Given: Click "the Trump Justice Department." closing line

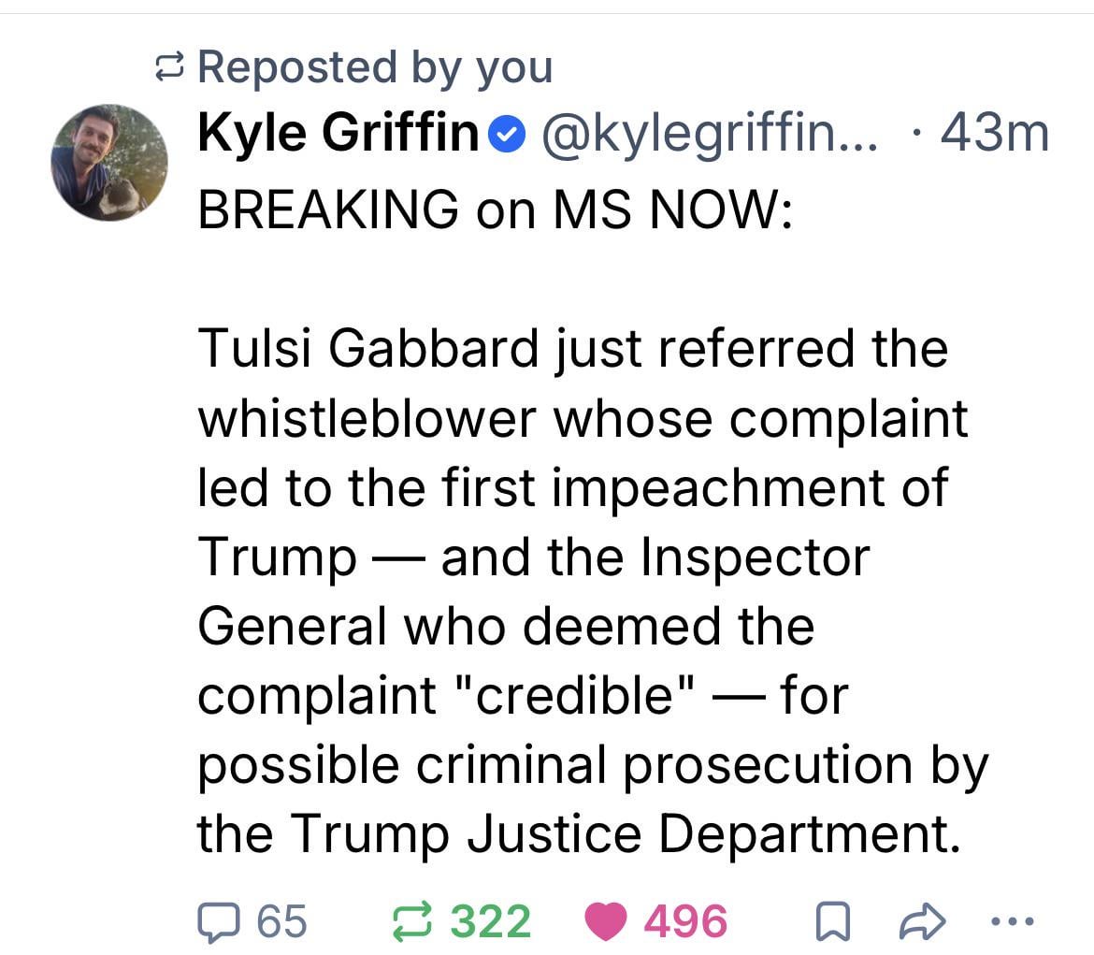Looking at the screenshot, I should click(578, 832).
